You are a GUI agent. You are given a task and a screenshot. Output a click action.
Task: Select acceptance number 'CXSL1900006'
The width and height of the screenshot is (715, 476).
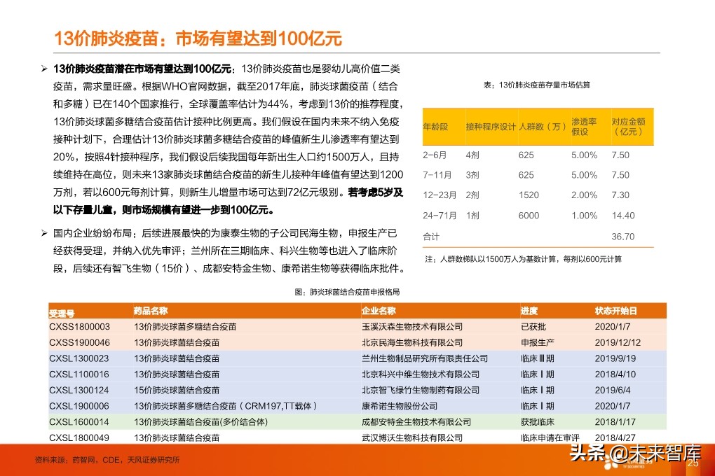79,407
